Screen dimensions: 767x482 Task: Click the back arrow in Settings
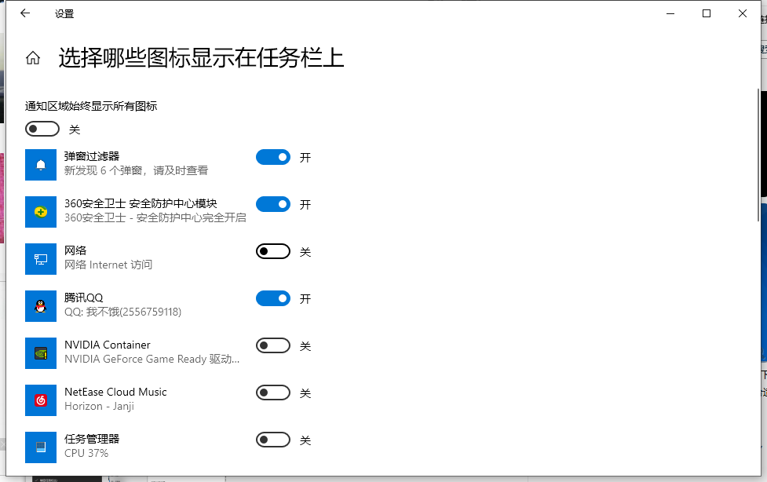25,13
